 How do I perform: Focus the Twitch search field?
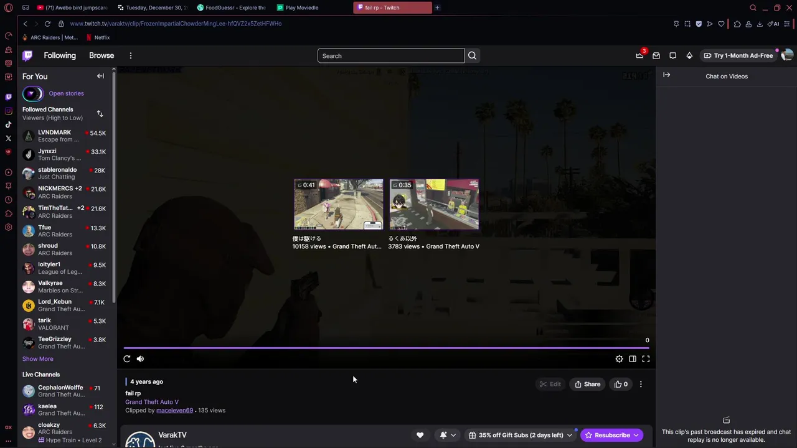pyautogui.click(x=391, y=56)
